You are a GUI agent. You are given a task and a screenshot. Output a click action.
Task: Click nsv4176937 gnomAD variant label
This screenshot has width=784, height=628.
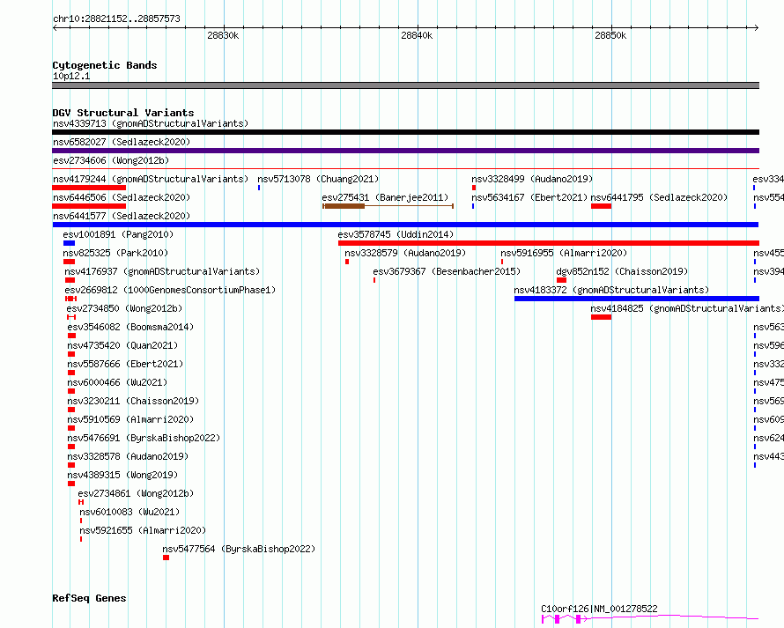[162, 271]
